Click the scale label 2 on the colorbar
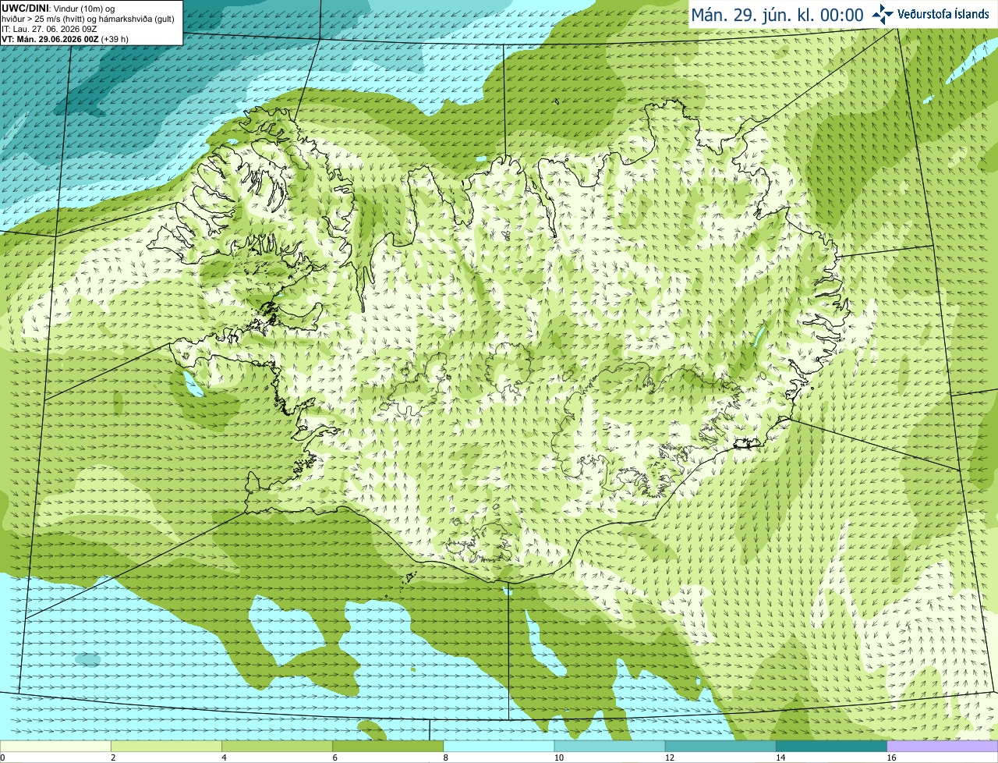The width and height of the screenshot is (998, 763). click(x=114, y=758)
